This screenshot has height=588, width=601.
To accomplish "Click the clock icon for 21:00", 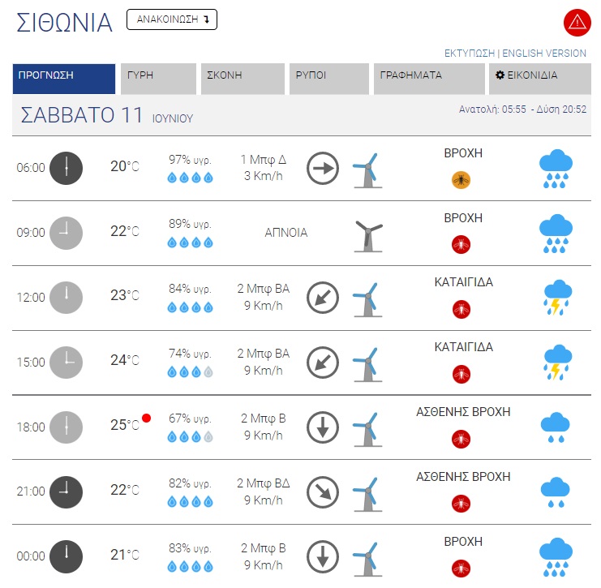I will [66, 491].
